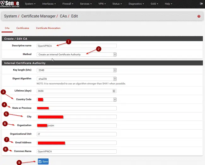Click the Lifetime days stepper arrows

tap(114, 91)
